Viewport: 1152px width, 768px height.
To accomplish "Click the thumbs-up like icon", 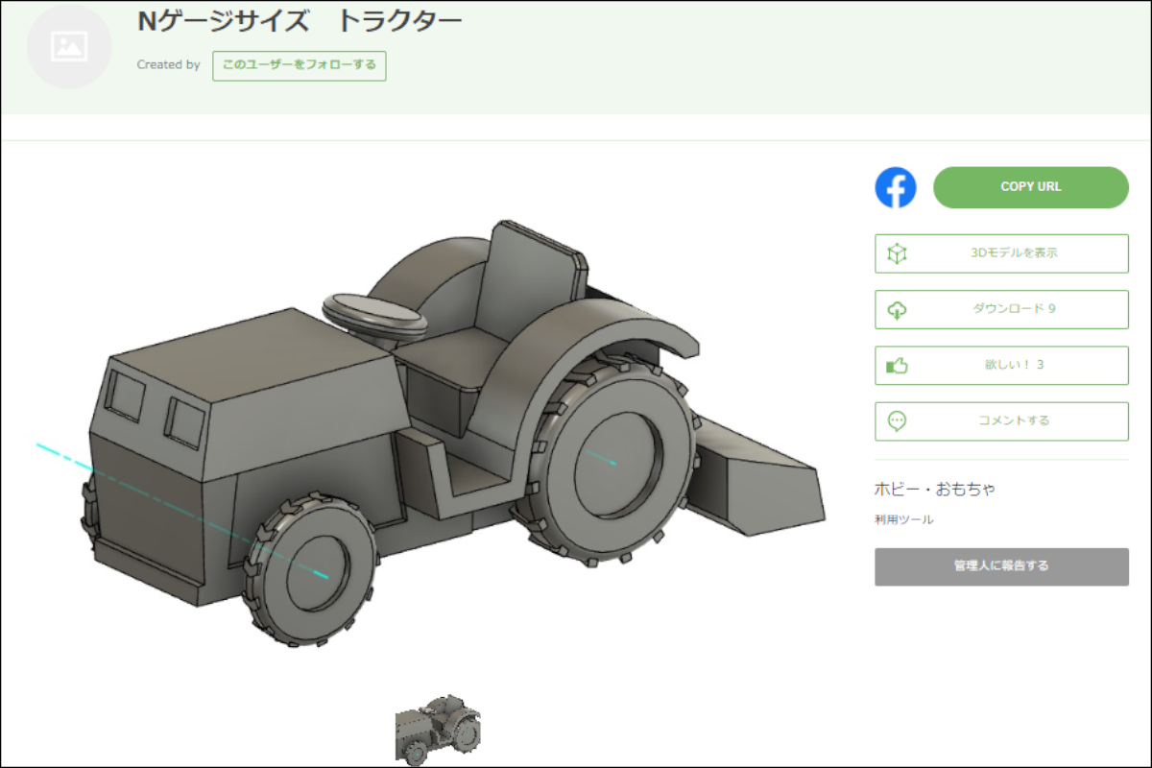I will coord(898,365).
